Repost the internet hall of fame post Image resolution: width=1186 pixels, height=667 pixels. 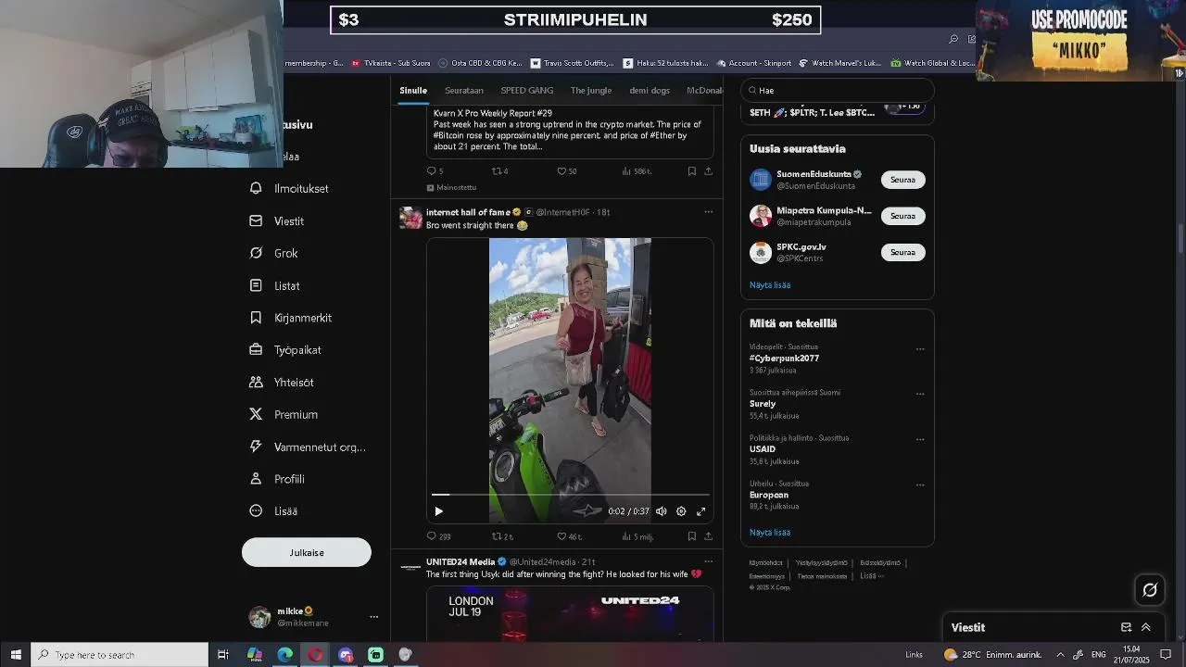click(x=501, y=536)
